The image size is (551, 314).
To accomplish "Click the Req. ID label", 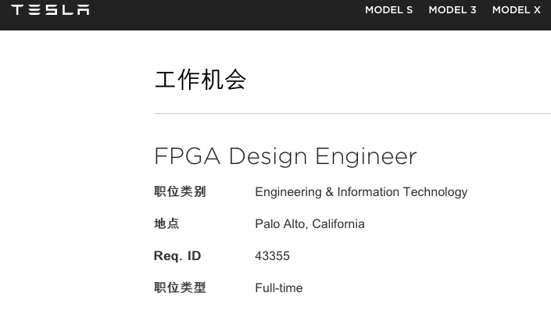I will click(177, 256).
